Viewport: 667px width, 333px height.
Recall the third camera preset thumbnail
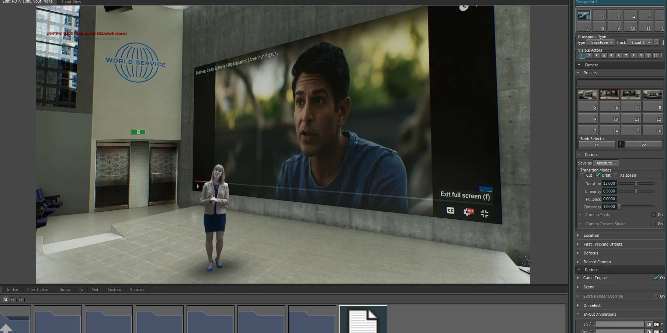(x=631, y=95)
